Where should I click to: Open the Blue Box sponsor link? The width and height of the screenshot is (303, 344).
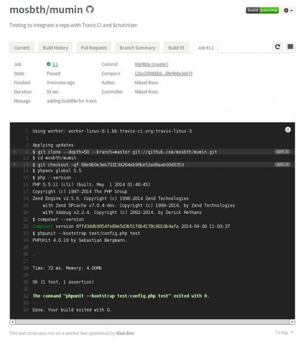coord(125,333)
